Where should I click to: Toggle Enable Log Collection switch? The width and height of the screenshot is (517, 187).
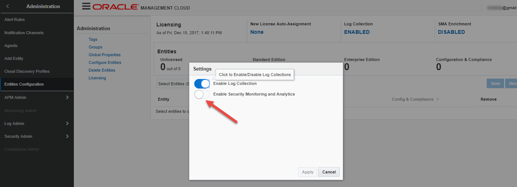point(202,84)
